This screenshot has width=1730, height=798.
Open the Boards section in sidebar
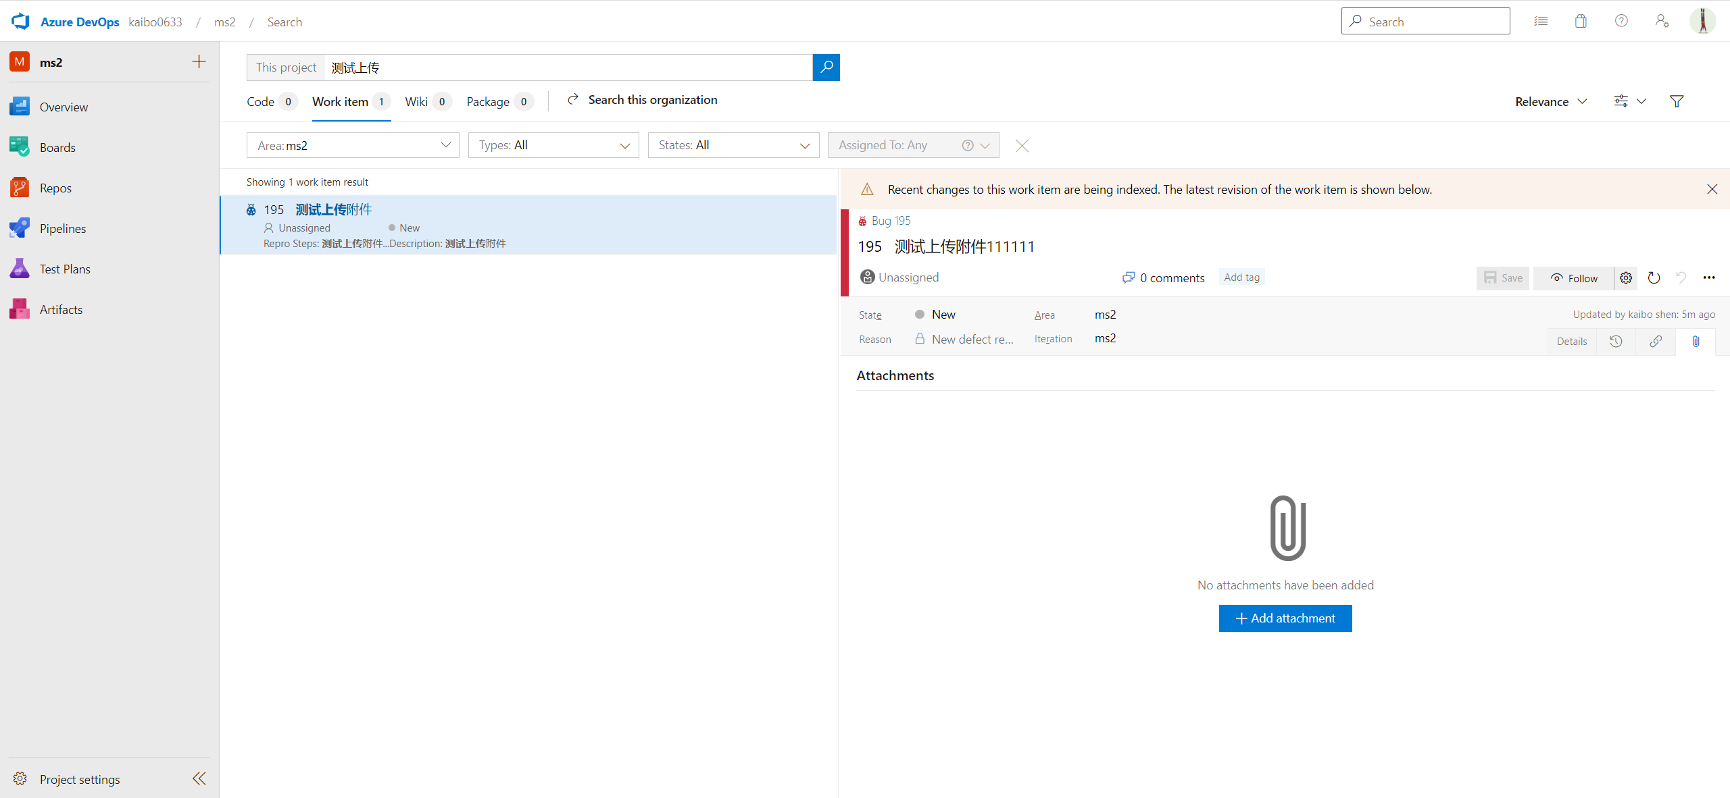(x=57, y=147)
